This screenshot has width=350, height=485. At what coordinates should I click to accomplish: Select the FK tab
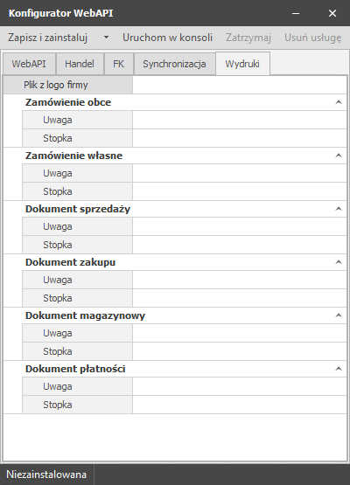click(x=119, y=64)
